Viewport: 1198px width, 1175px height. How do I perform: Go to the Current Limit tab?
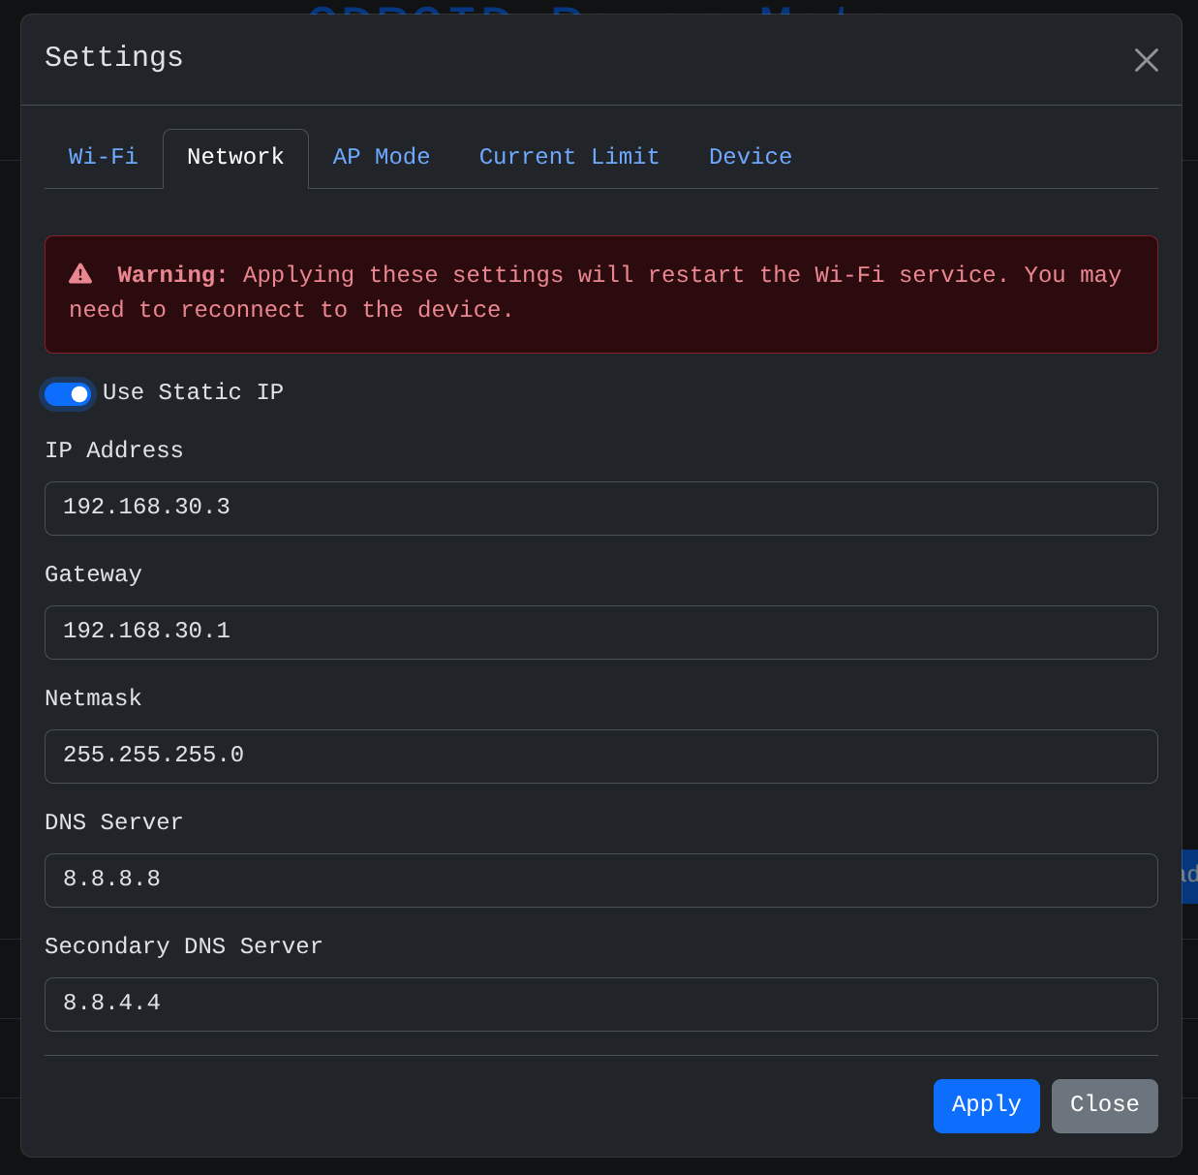[568, 157]
